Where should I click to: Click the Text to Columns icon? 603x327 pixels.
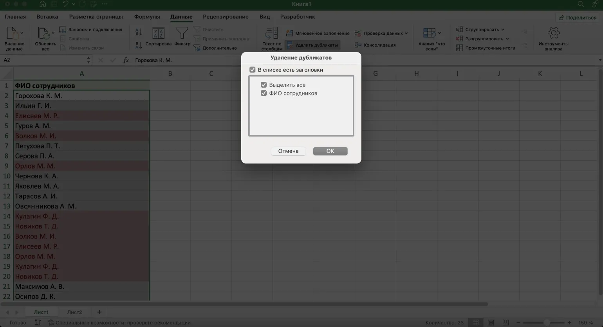coord(271,33)
